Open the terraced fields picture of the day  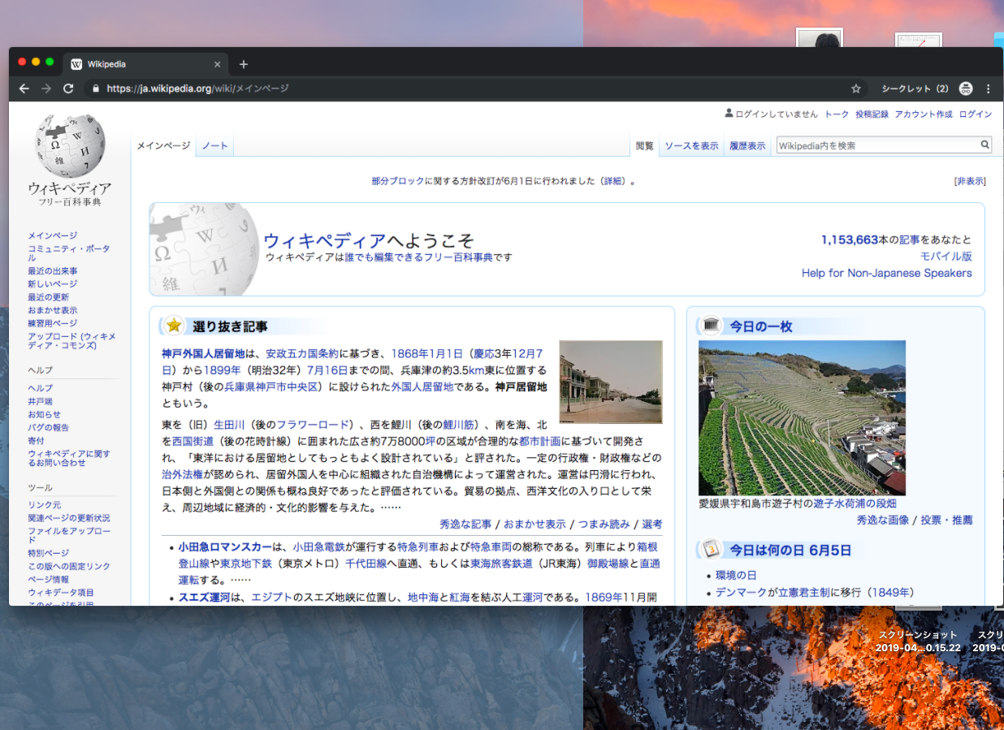(802, 418)
